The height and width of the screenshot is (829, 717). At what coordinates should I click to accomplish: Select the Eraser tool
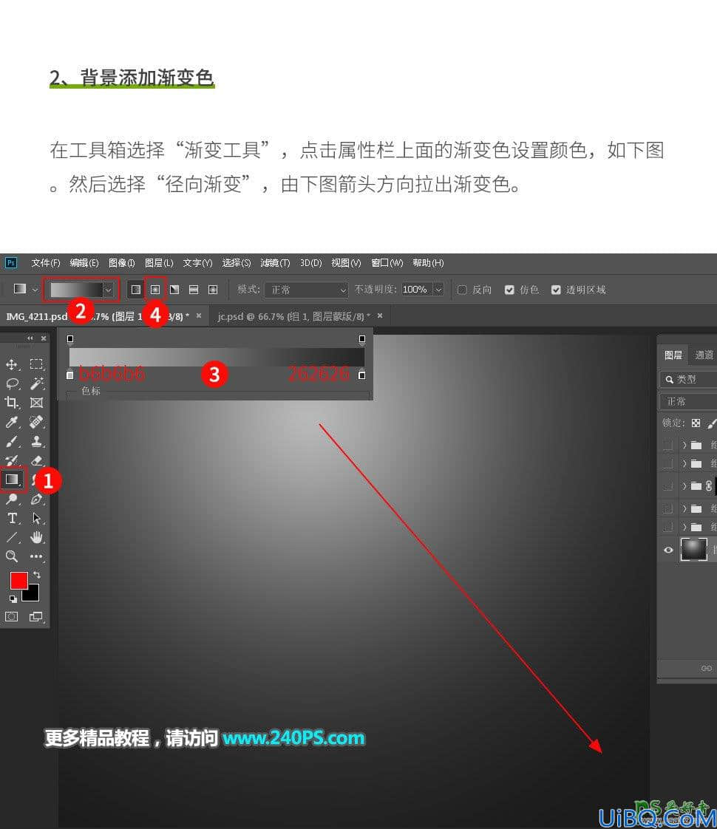click(x=36, y=460)
